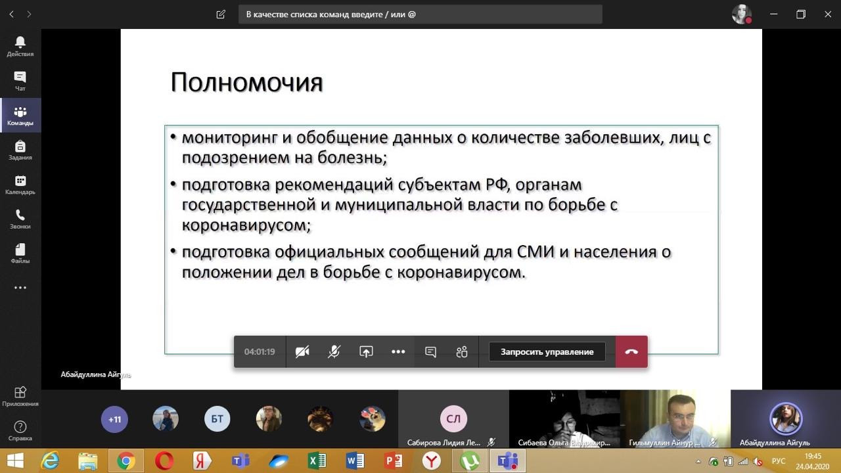Hang up the call
Screen dimensions: 841x473
pyautogui.click(x=631, y=352)
